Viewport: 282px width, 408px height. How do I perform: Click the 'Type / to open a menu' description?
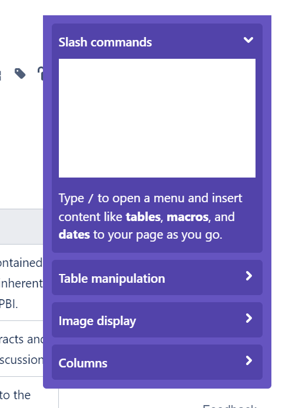[x=150, y=216]
